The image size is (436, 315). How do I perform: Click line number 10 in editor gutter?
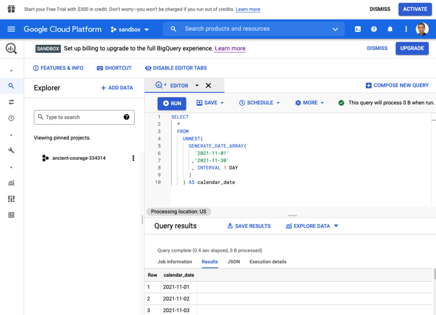pos(158,182)
